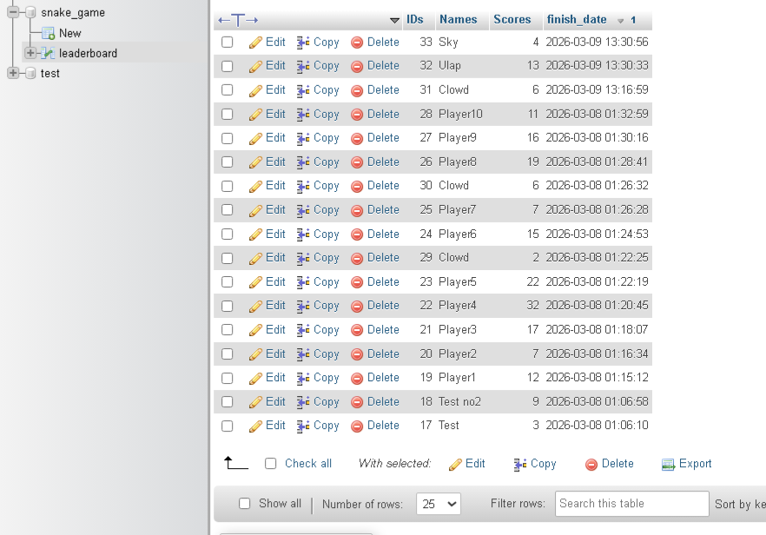
Task: Collapse the snake_game database tree node
Action: point(13,12)
